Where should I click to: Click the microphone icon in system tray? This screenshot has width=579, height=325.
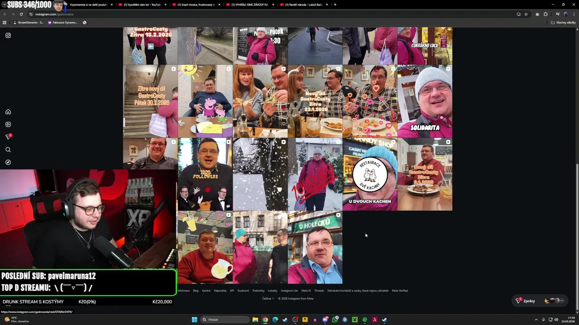(543, 320)
